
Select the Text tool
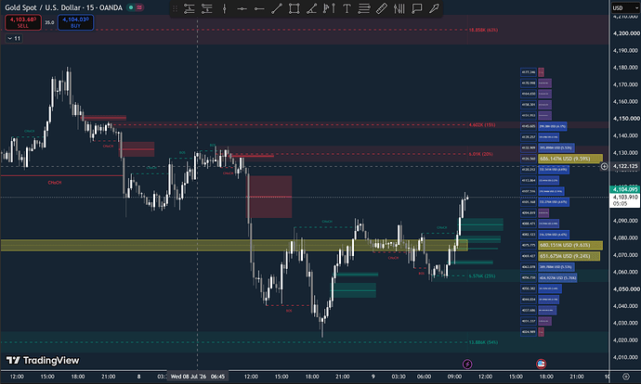pyautogui.click(x=347, y=8)
